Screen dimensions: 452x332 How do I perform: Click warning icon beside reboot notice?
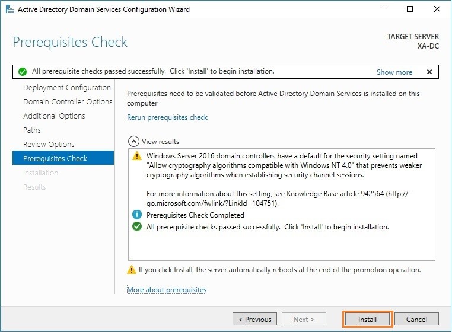pyautogui.click(x=132, y=270)
